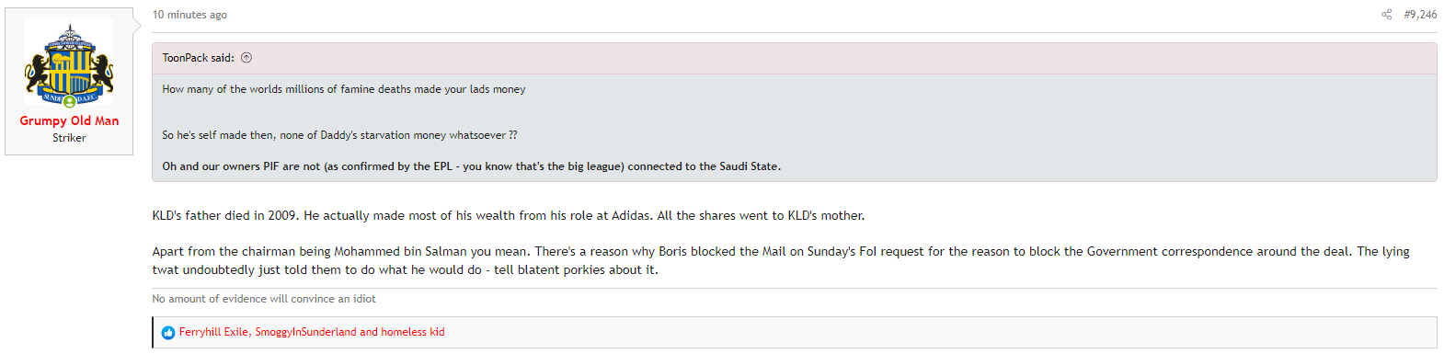Open the Sunderland crest avatar image

click(69, 62)
